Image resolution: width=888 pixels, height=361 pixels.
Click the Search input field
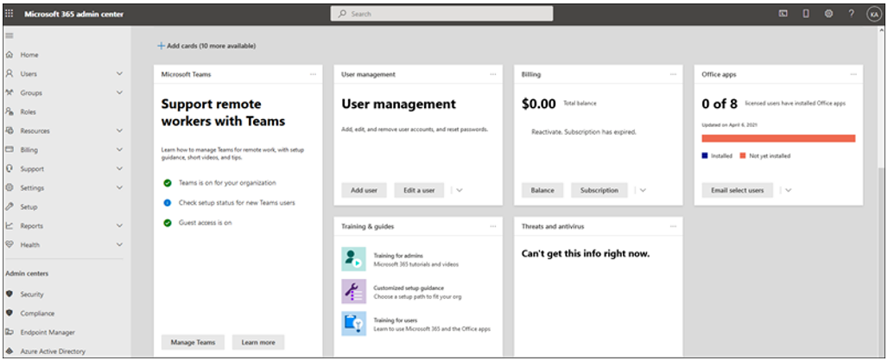(x=441, y=14)
